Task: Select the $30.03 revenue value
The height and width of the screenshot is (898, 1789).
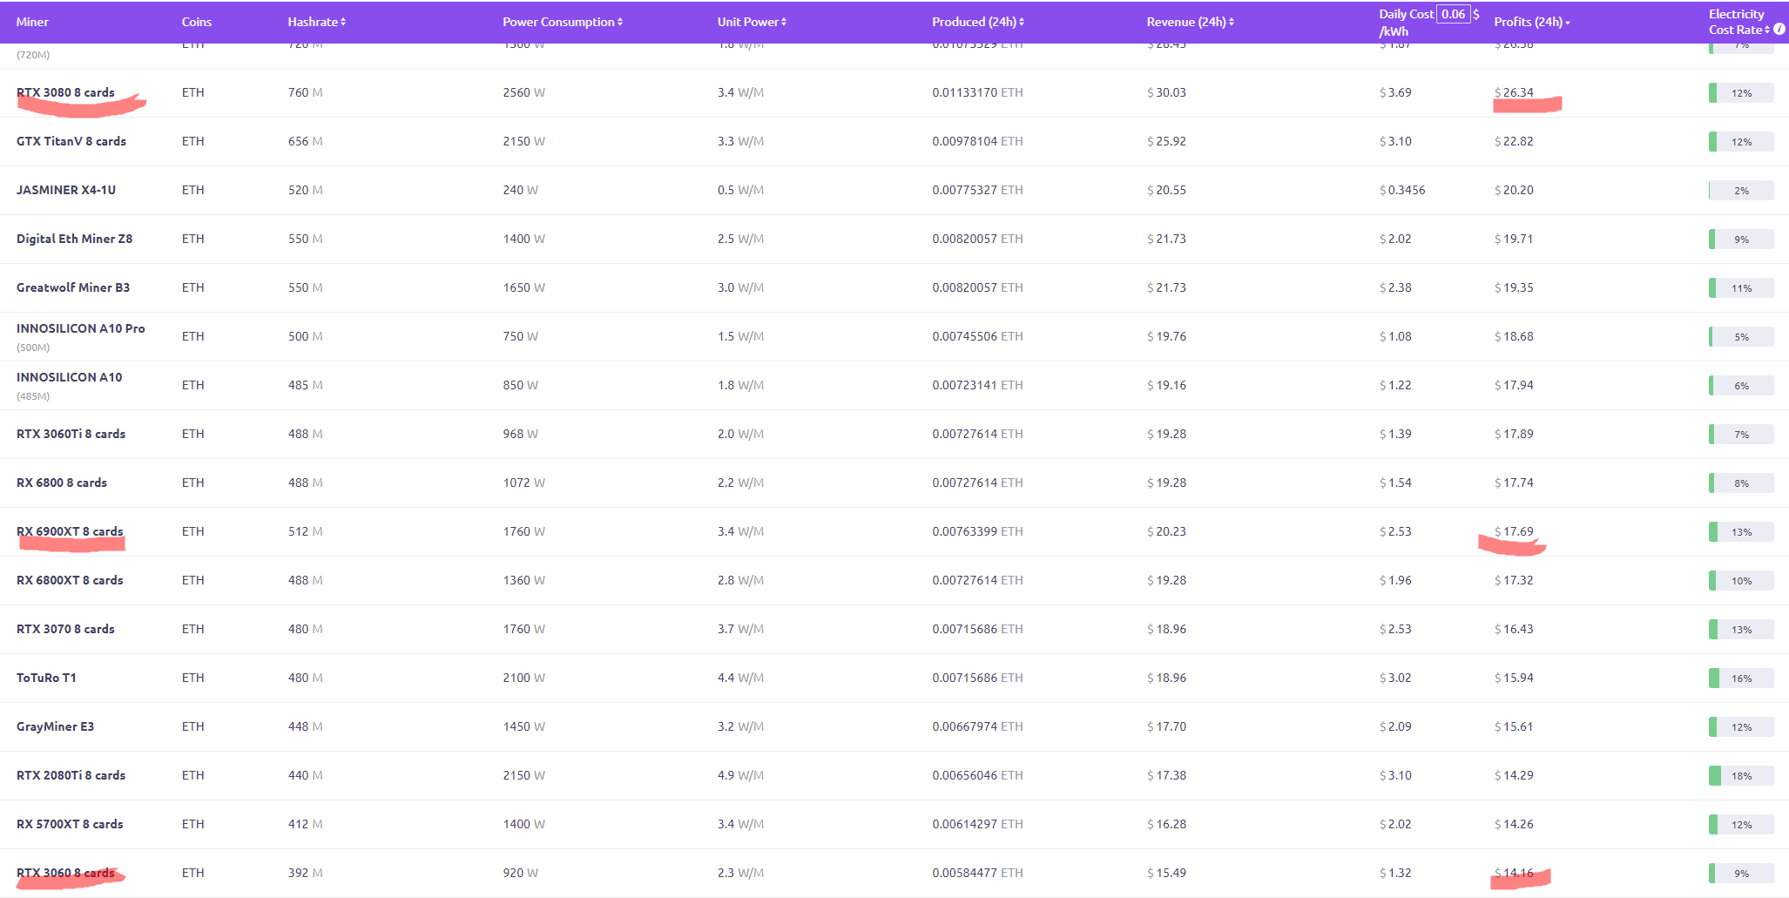Action: click(x=1167, y=92)
